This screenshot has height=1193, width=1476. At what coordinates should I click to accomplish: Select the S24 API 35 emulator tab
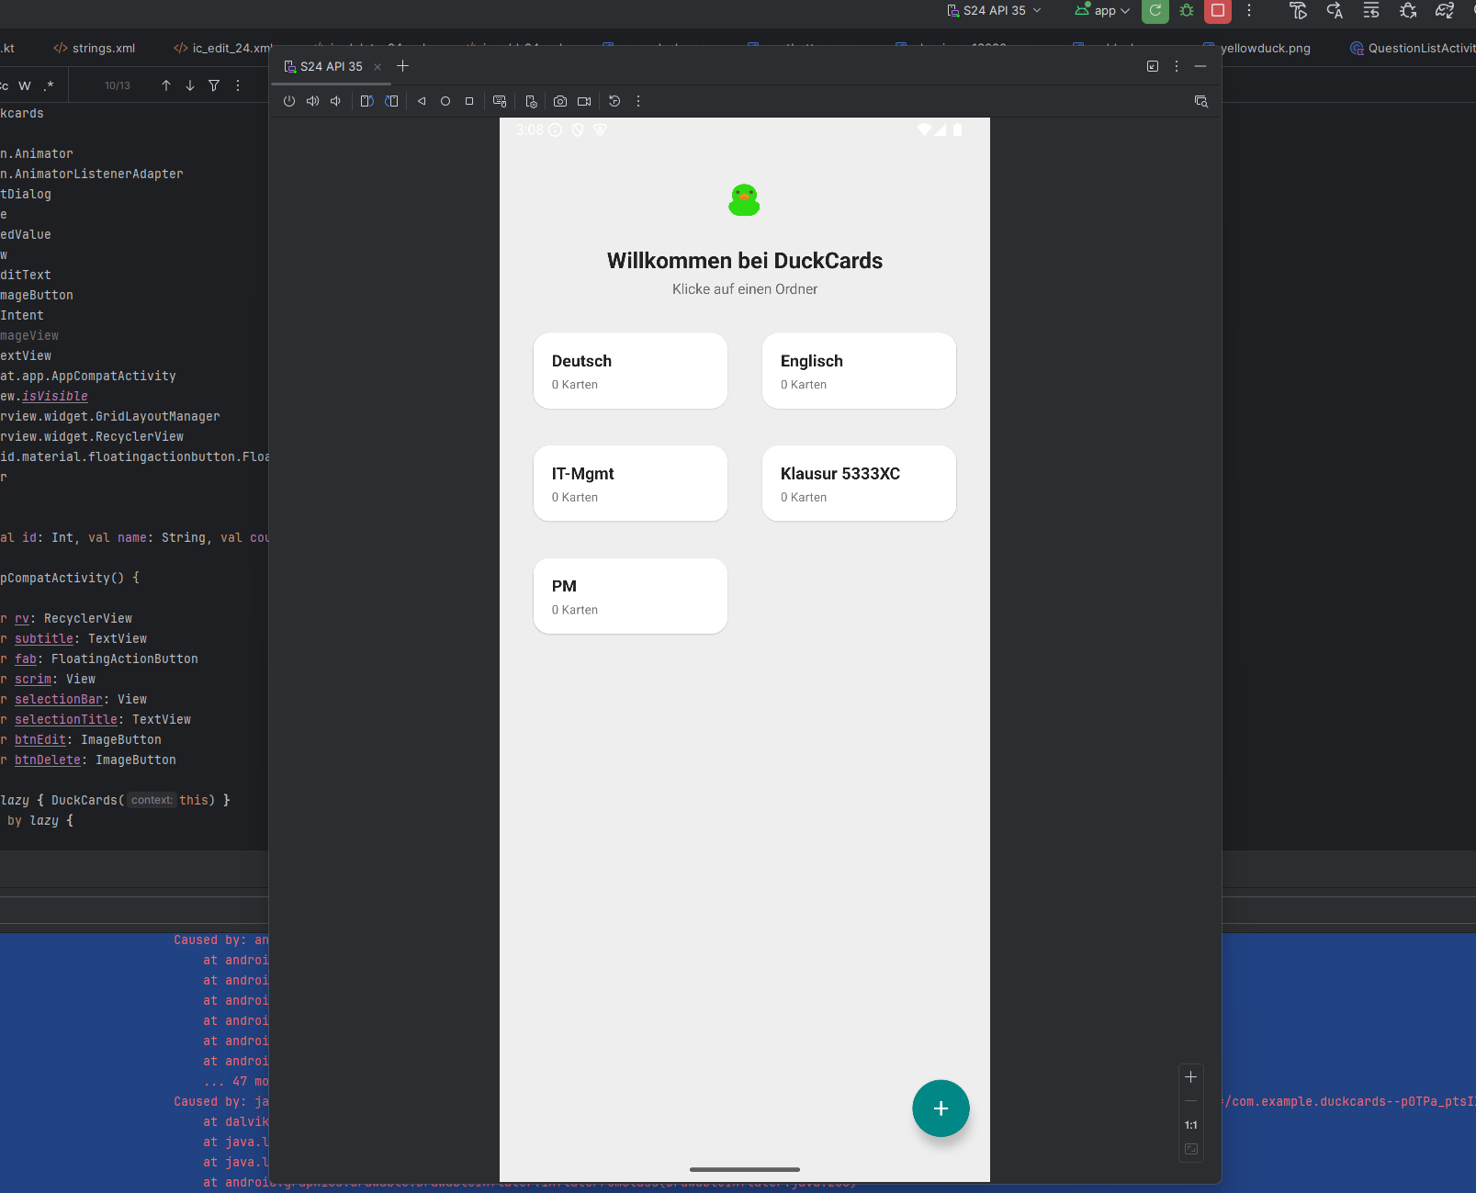click(x=331, y=66)
